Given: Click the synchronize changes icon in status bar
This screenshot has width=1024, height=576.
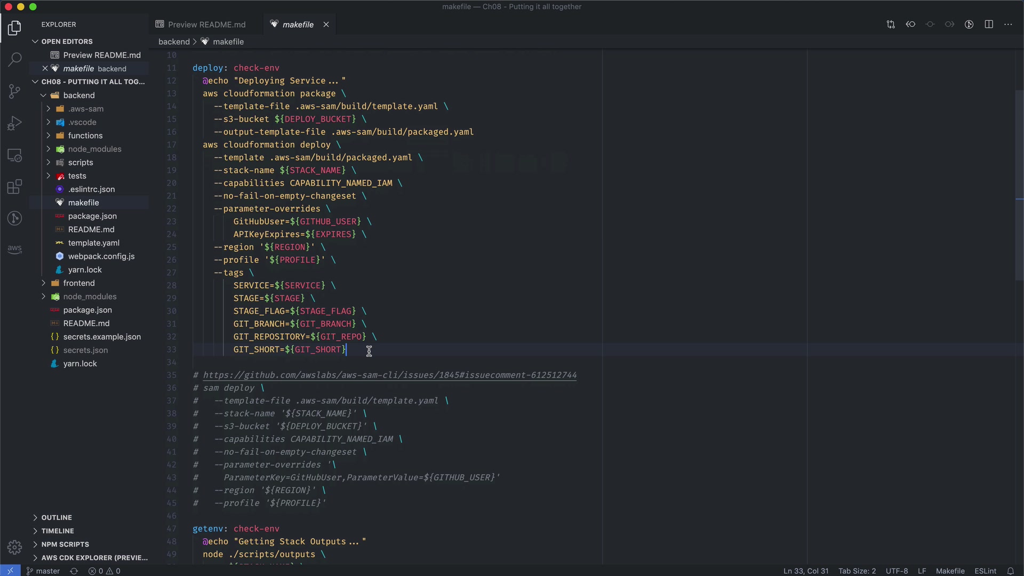Looking at the screenshot, I should (x=74, y=571).
